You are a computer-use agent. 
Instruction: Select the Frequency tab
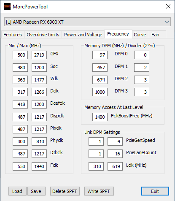click(x=118, y=34)
